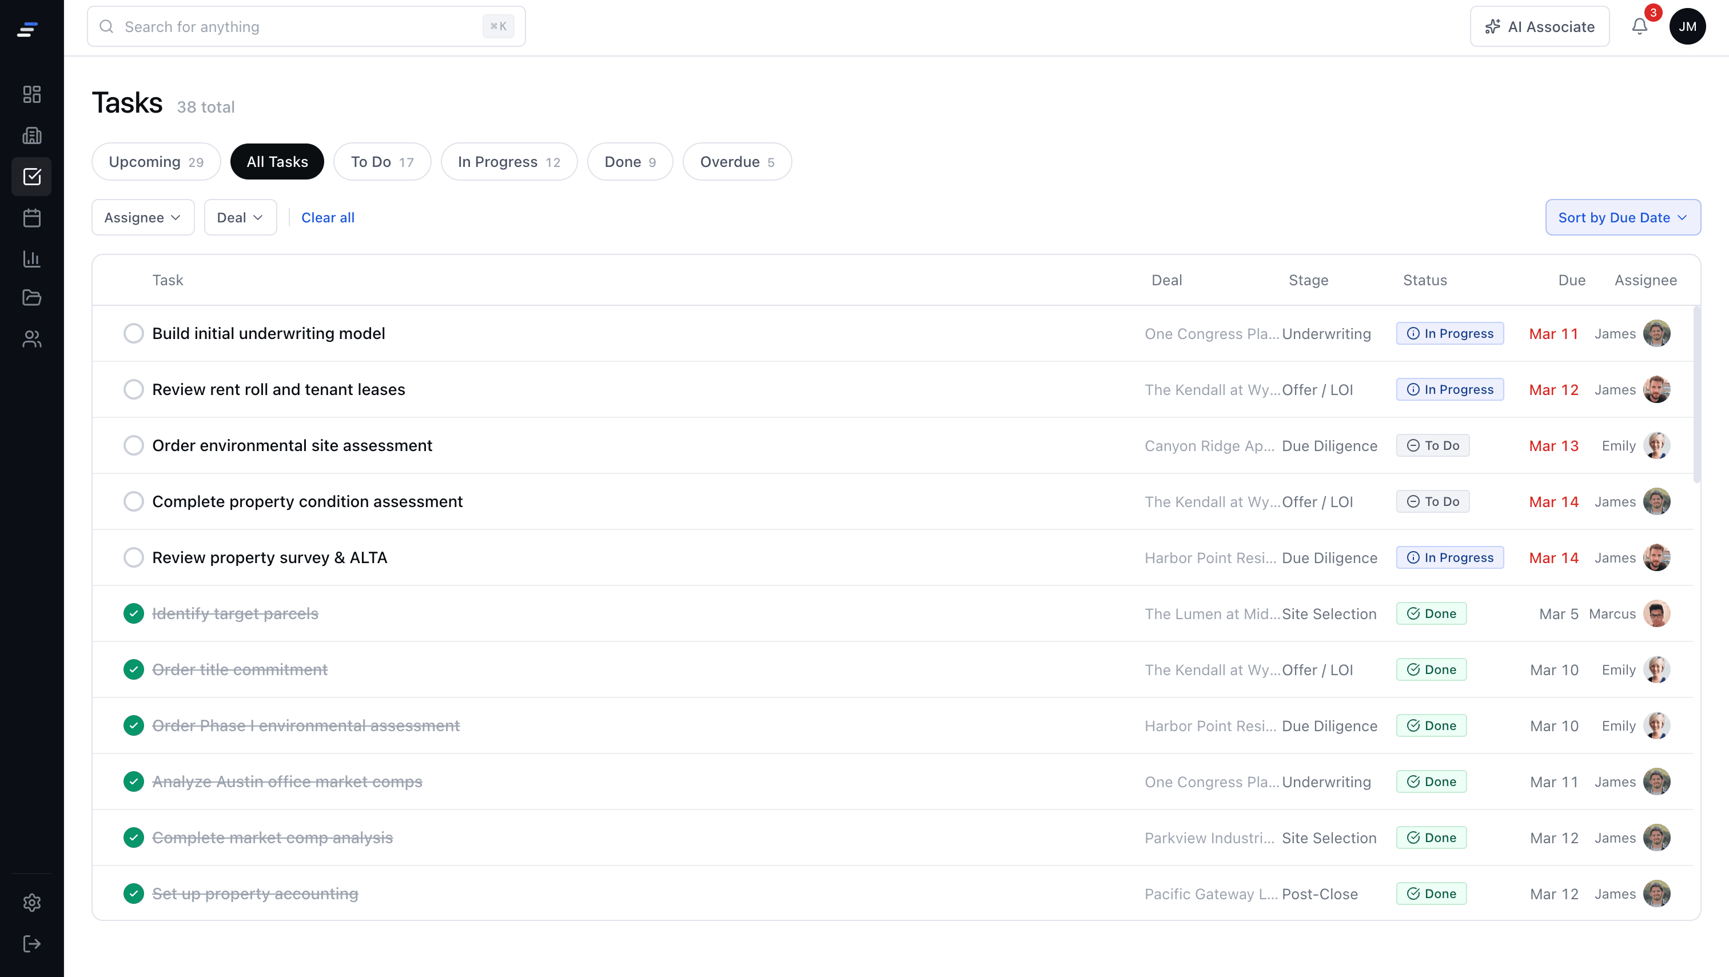Viewport: 1729px width, 977px height.
Task: Open the Contacts people icon in sidebar
Action: (x=31, y=339)
